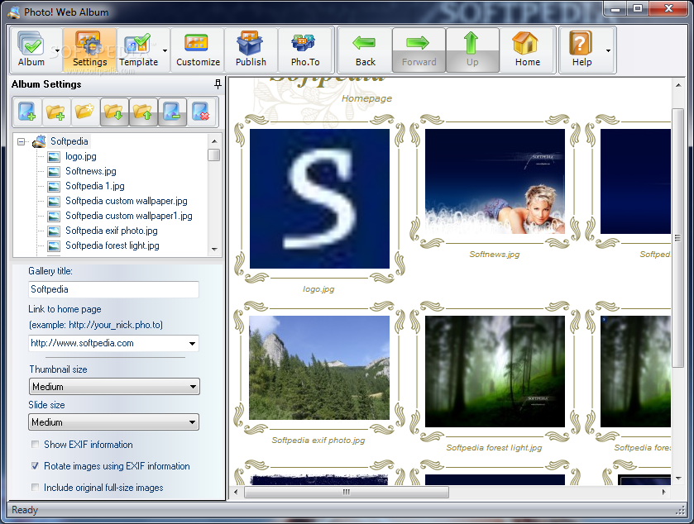Click the new folder star icon

point(84,112)
